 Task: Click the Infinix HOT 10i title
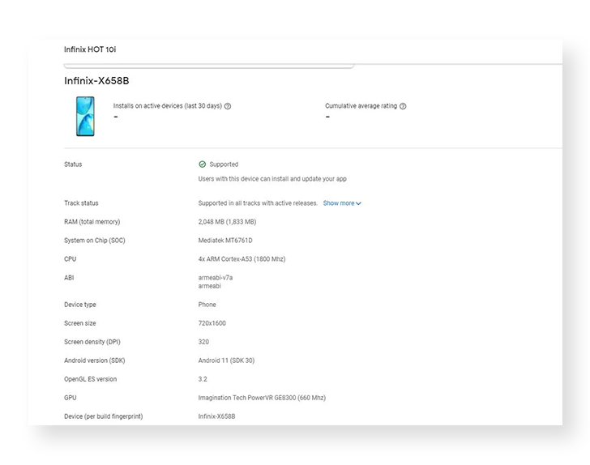point(90,49)
